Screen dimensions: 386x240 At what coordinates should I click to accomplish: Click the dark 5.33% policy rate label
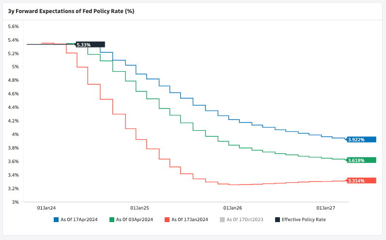[x=90, y=45]
